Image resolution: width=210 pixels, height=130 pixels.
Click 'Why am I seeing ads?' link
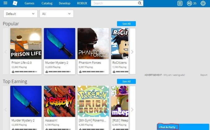click(x=174, y=75)
